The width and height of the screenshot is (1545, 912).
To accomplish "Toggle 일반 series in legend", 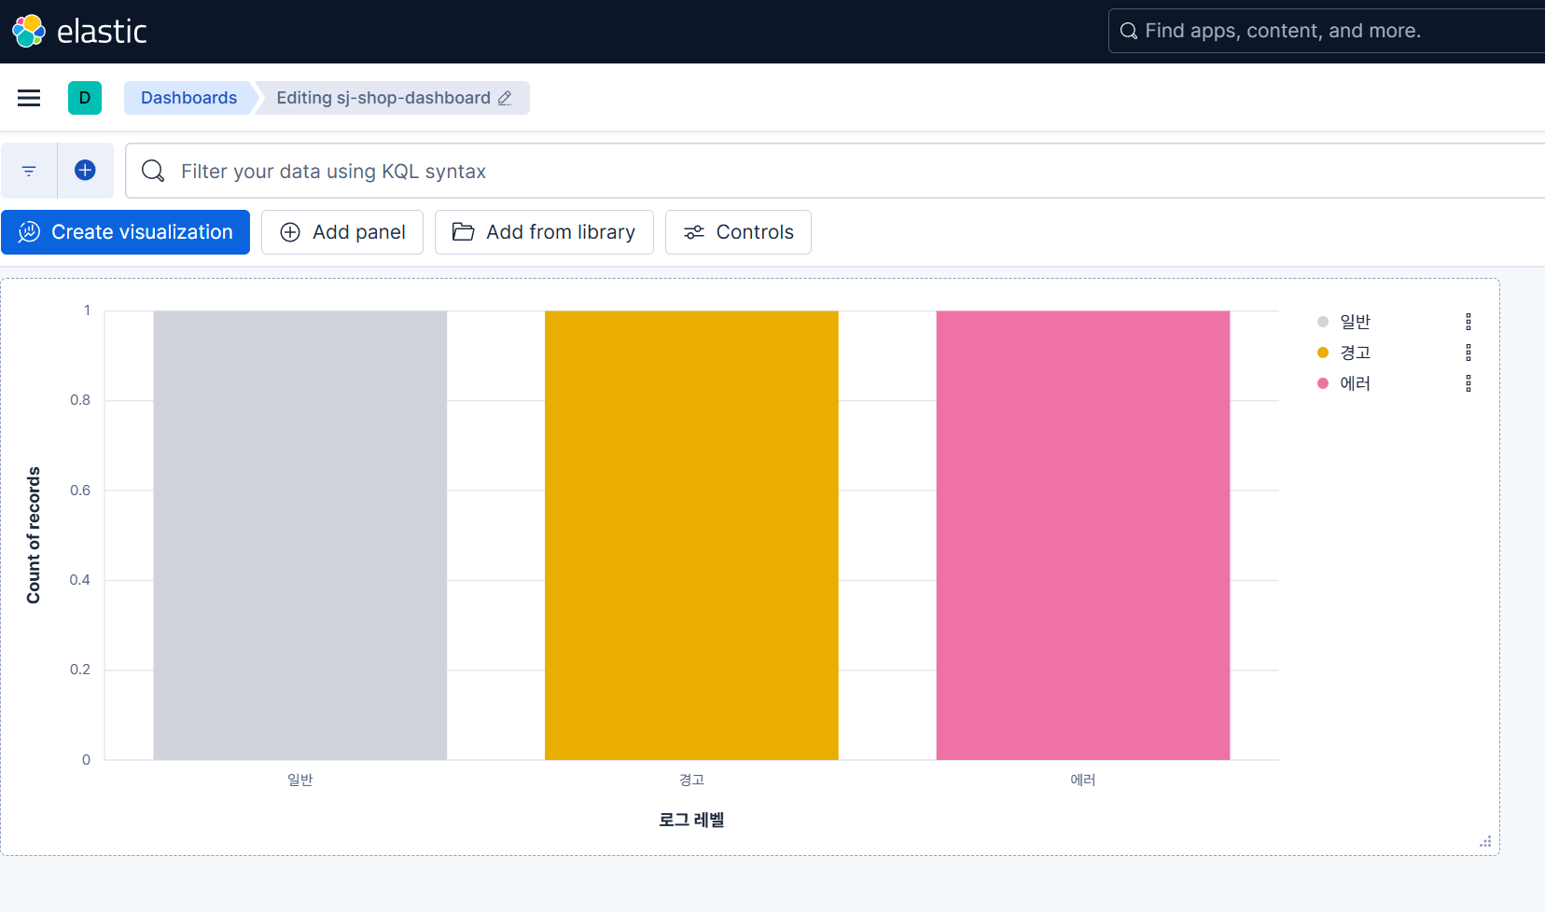I will pos(1355,322).
